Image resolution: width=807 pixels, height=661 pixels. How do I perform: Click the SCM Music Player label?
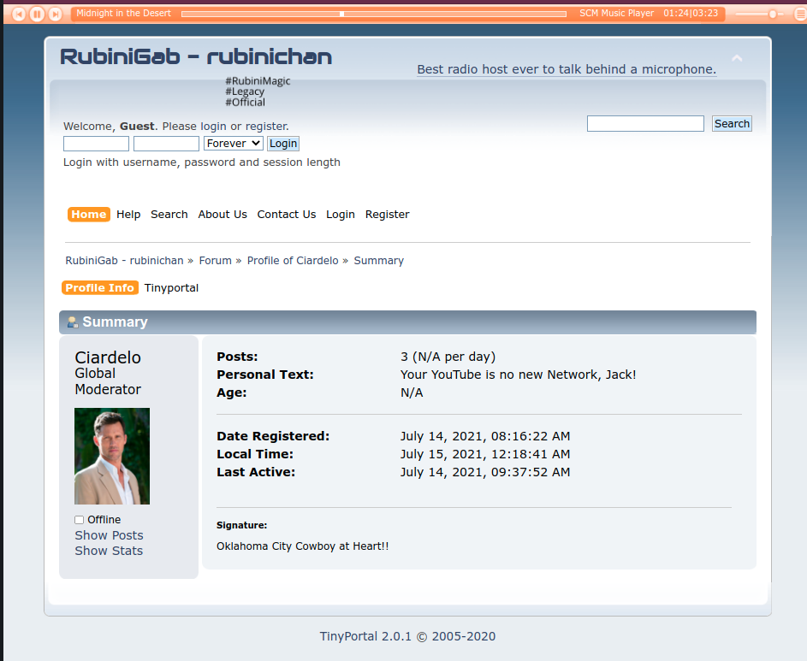pyautogui.click(x=616, y=14)
